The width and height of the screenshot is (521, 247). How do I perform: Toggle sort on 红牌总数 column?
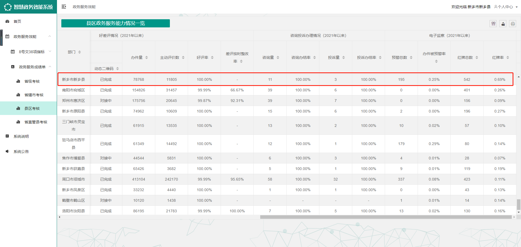coord(477,57)
